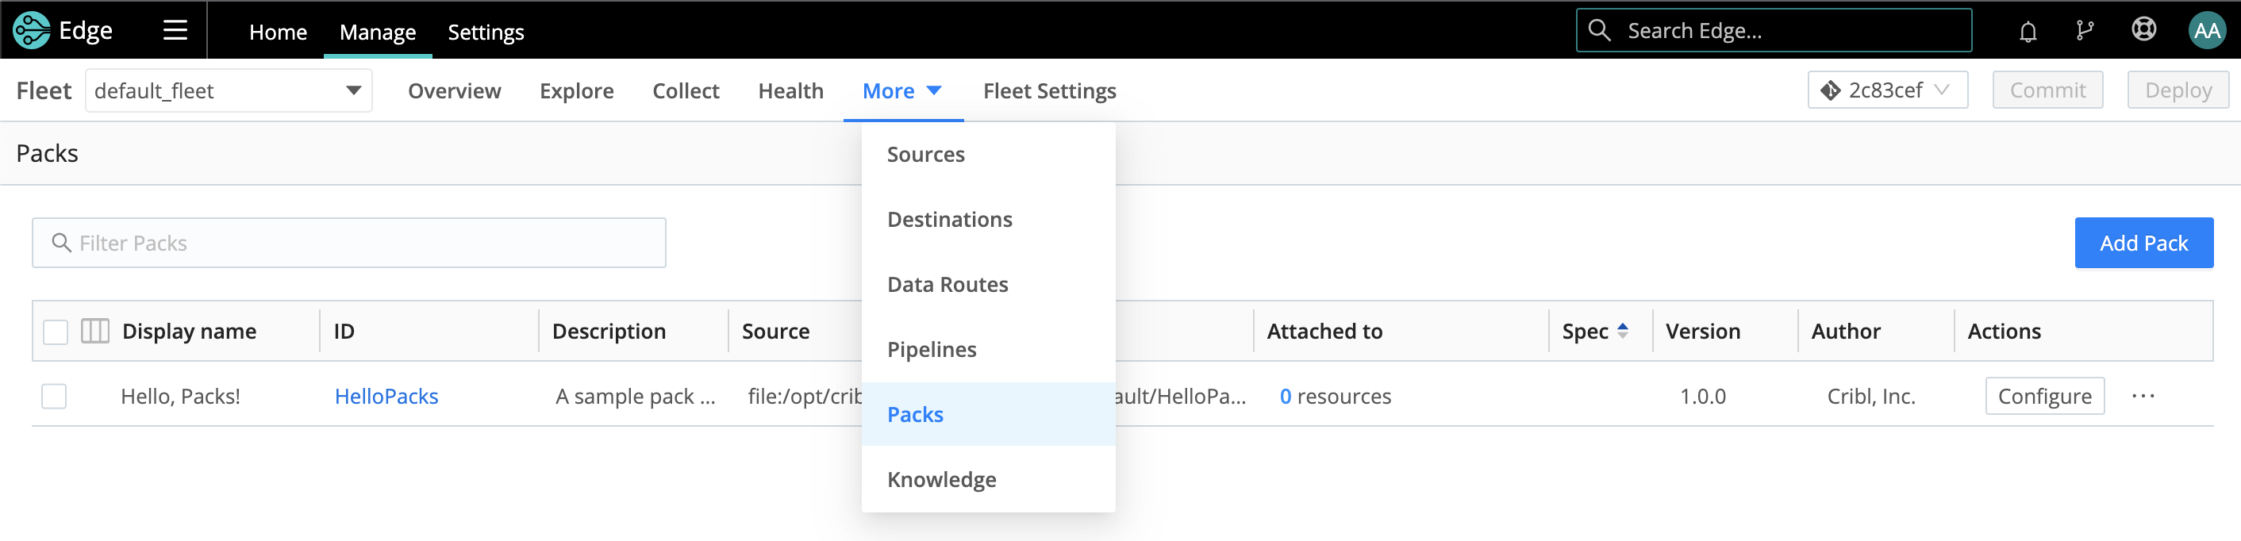The image size is (2241, 541).
Task: Open the Collect tab
Action: (x=686, y=90)
